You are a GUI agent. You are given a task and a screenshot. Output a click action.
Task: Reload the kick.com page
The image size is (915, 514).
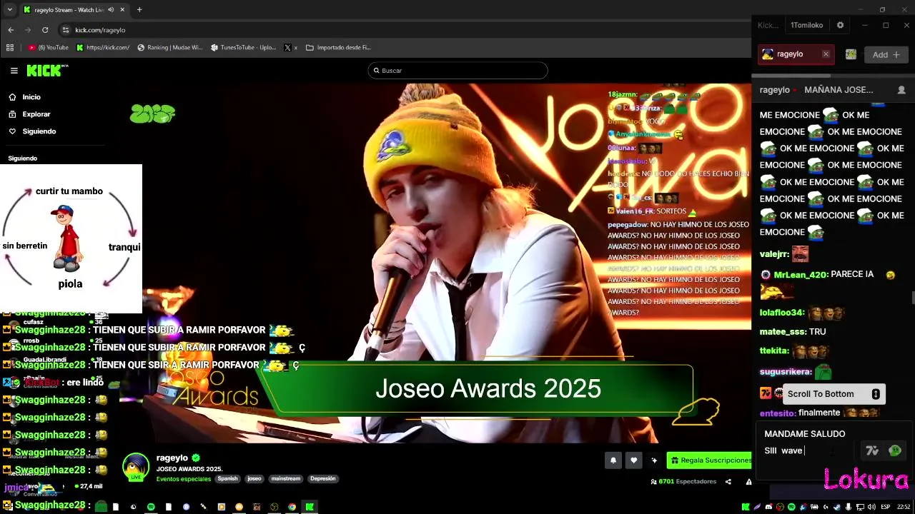45,30
